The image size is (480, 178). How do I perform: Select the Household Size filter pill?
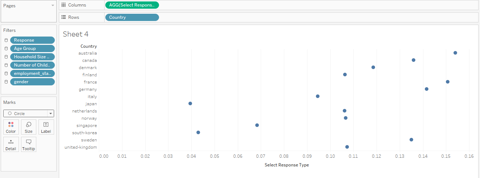pyautogui.click(x=32, y=57)
